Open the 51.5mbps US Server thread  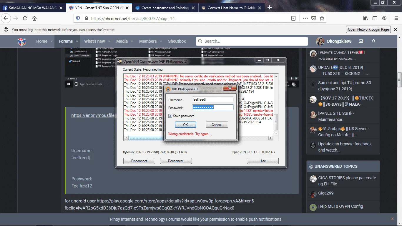[x=343, y=132]
